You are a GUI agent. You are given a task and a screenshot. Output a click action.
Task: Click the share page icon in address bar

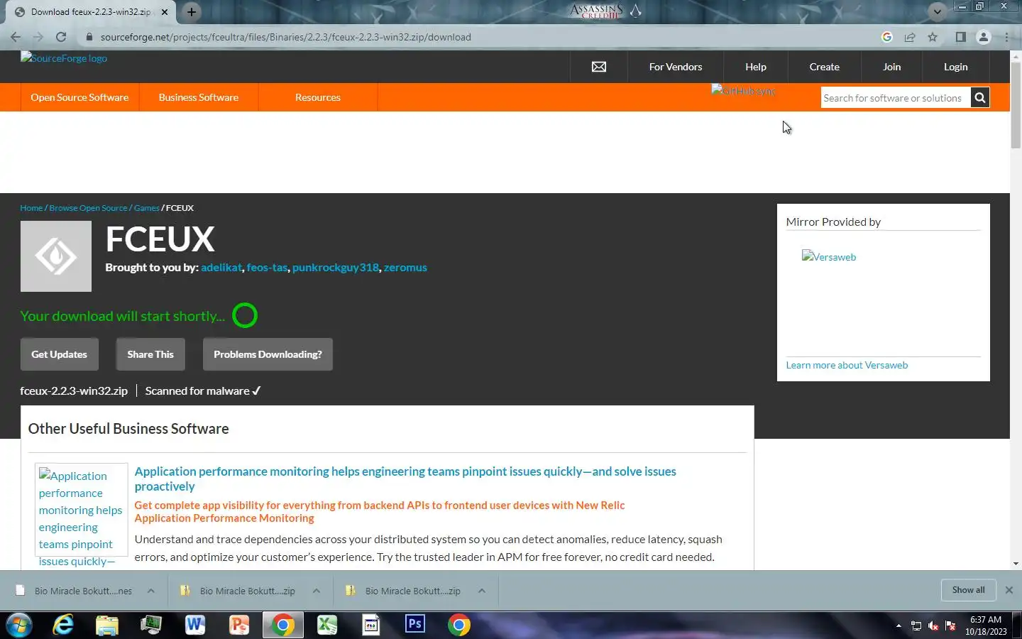[x=910, y=37]
